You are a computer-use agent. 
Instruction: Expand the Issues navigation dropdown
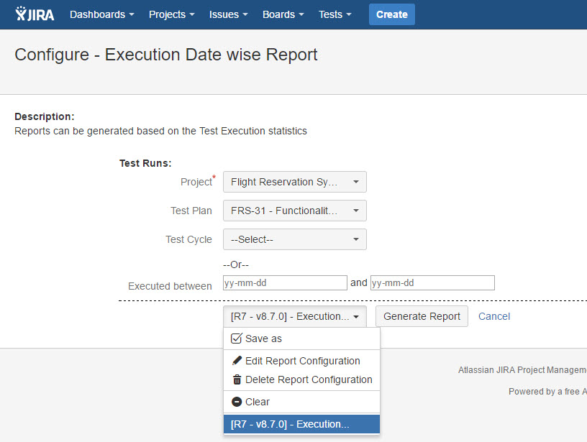point(228,14)
